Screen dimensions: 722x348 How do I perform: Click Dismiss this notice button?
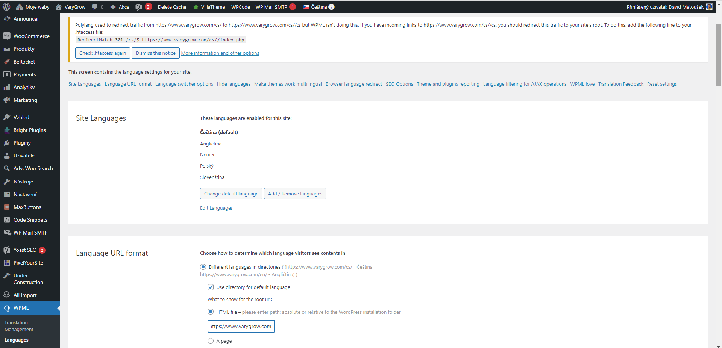[x=156, y=53]
